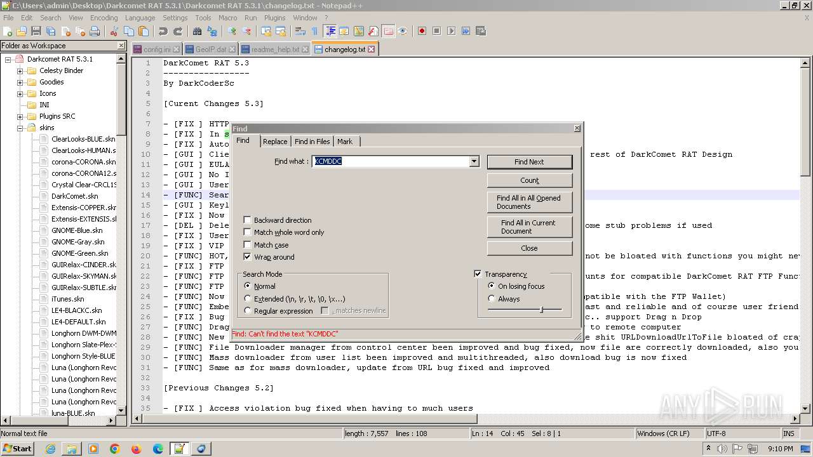Viewport: 813px width, 457px height.
Task: Toggle word wrap toolbar icon
Action: [300, 31]
